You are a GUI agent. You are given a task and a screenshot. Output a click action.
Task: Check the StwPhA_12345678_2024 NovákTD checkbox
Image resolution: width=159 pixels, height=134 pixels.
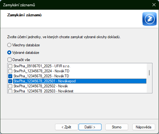pos(10,71)
